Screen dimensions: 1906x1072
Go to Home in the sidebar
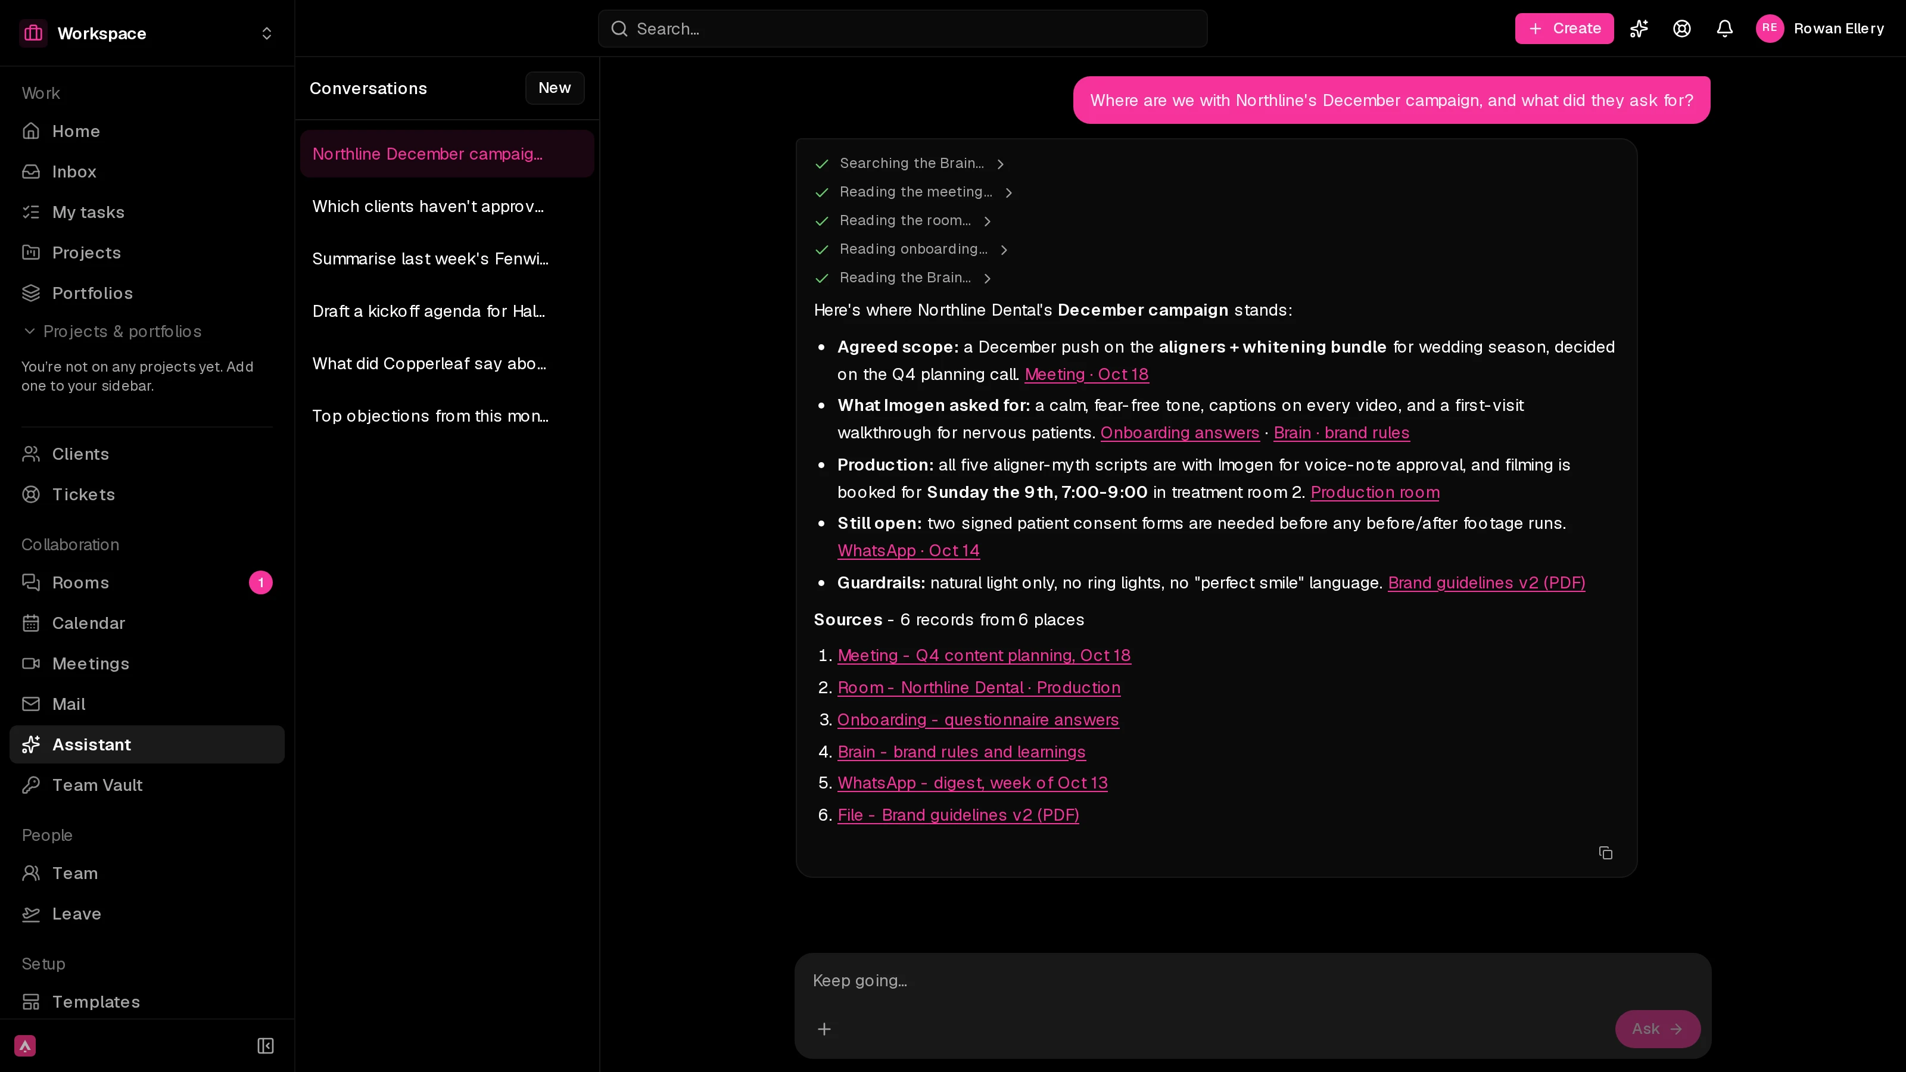tap(147, 131)
